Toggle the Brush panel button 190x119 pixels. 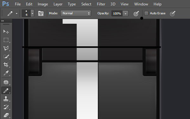[x=41, y=13]
